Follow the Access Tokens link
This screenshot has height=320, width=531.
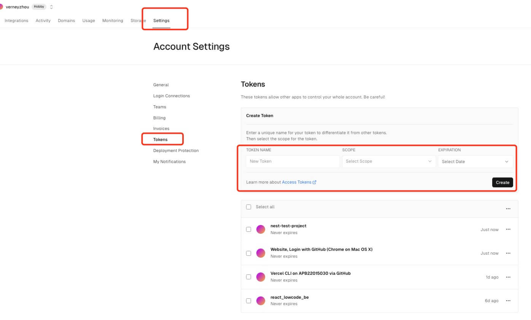296,182
